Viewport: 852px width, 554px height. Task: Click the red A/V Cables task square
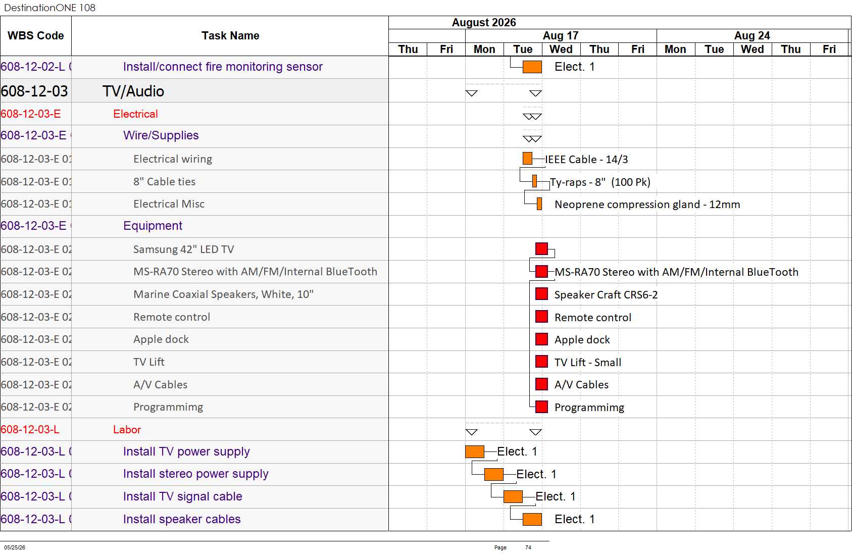point(541,384)
